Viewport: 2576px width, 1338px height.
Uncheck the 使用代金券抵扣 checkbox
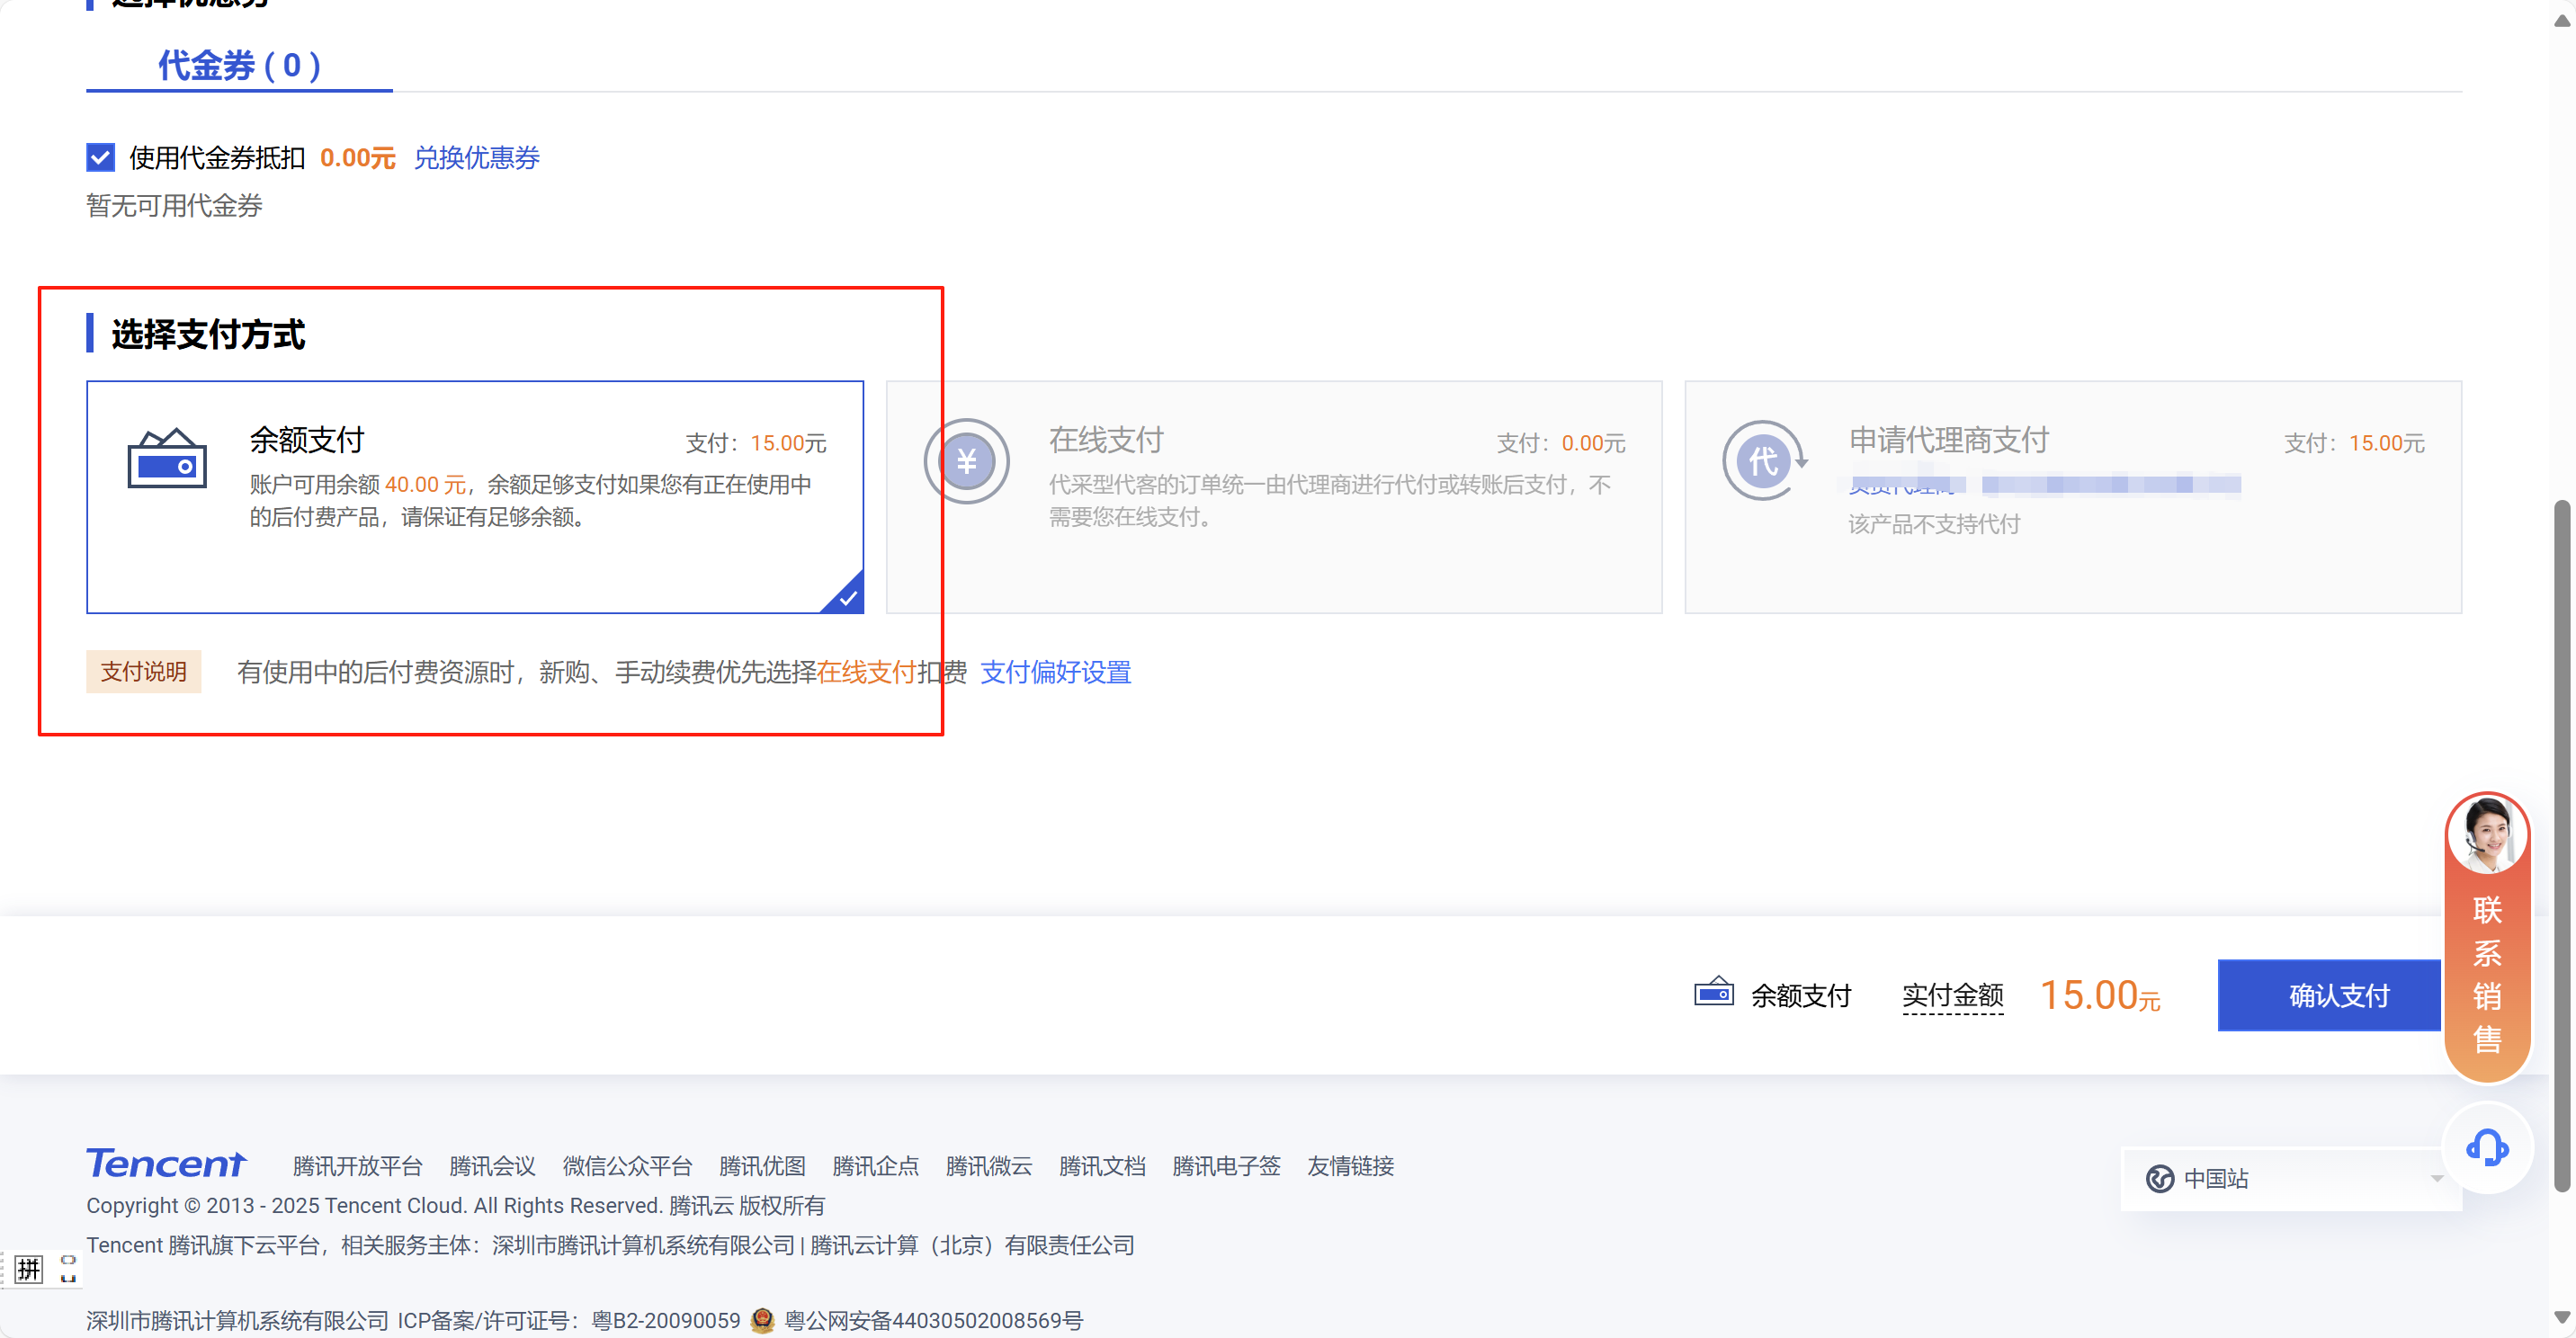(x=101, y=158)
